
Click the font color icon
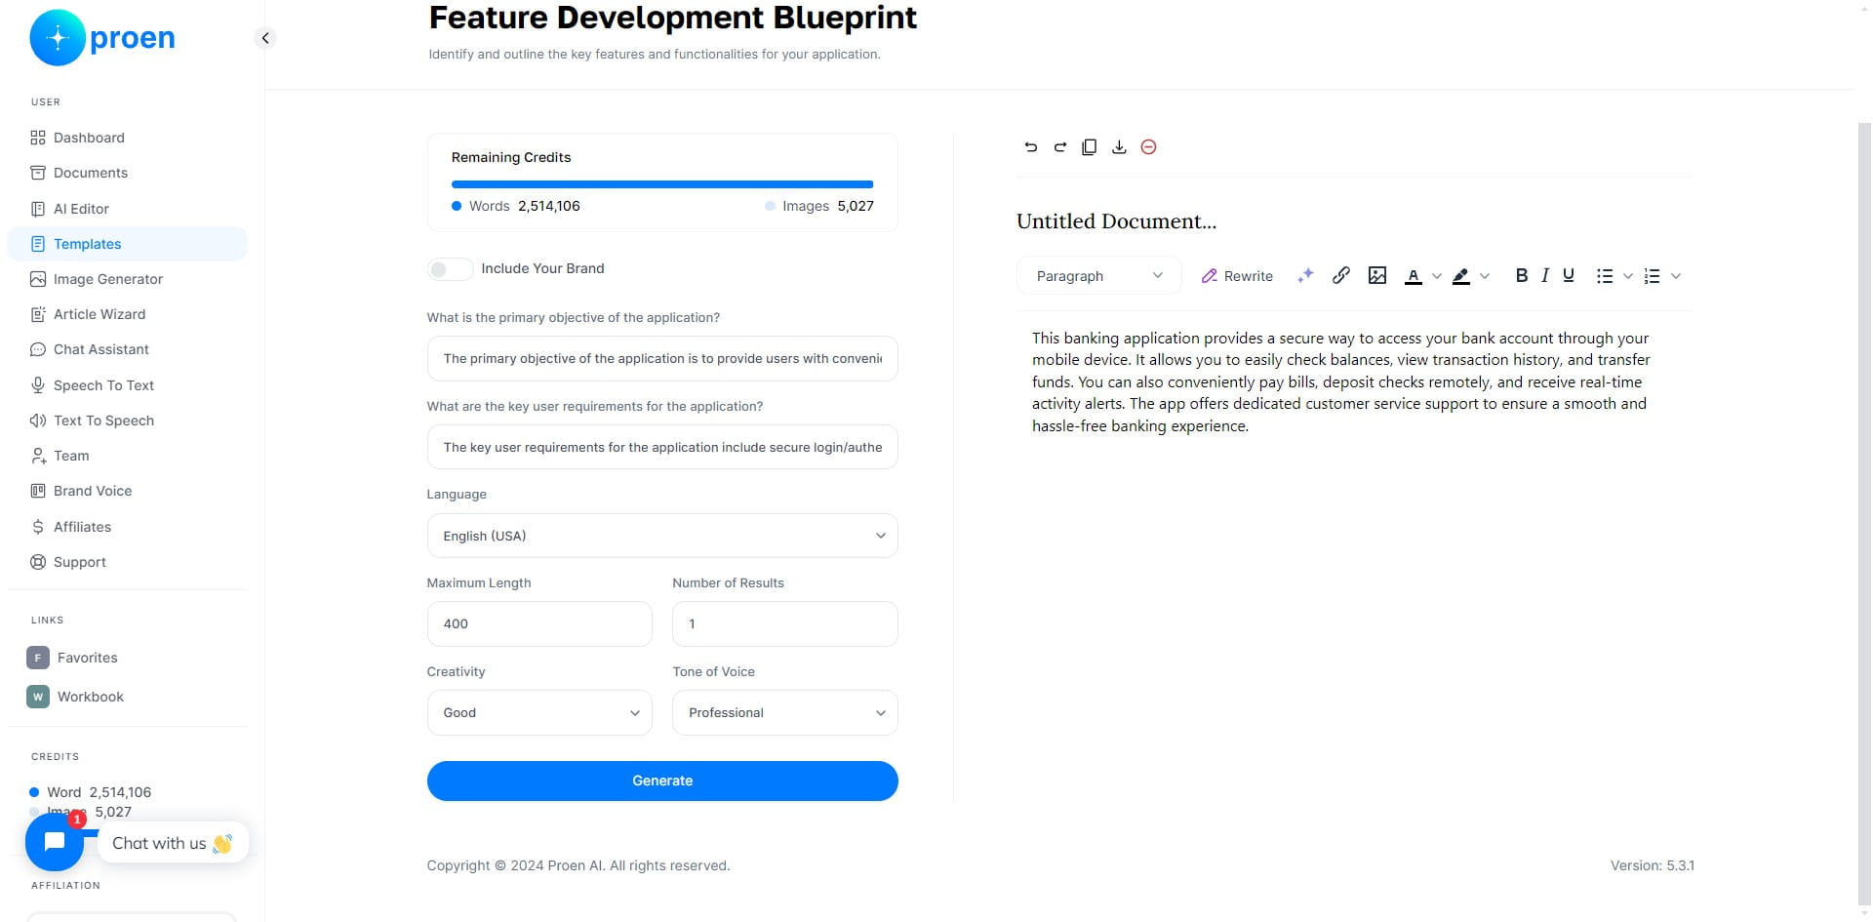tap(1413, 276)
